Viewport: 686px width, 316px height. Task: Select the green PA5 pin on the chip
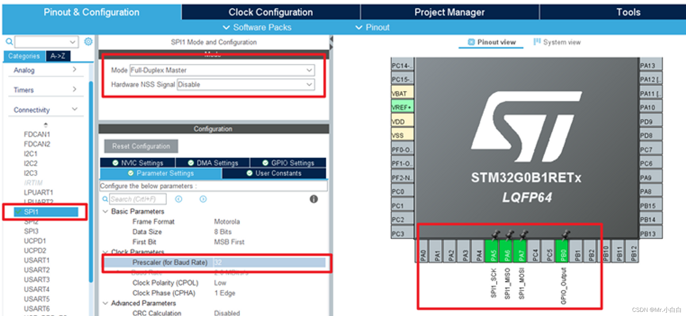(492, 251)
